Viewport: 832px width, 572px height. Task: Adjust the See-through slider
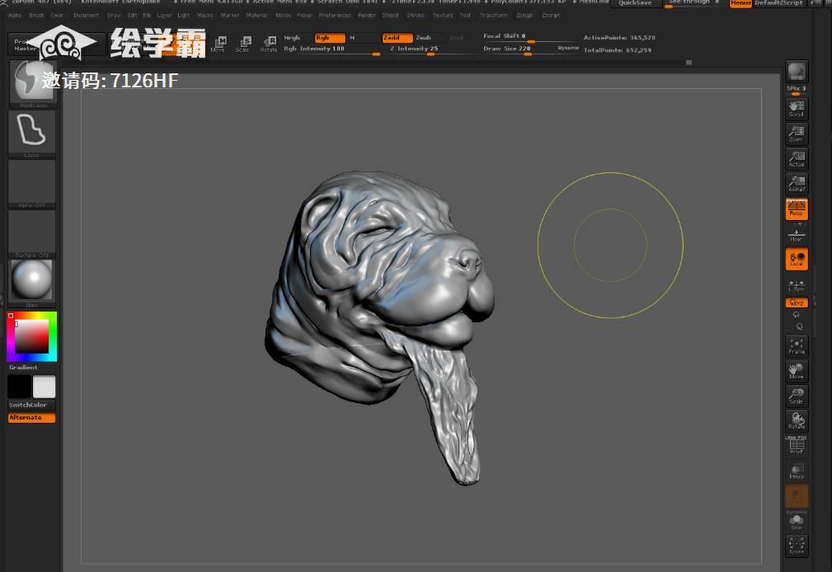[694, 3]
